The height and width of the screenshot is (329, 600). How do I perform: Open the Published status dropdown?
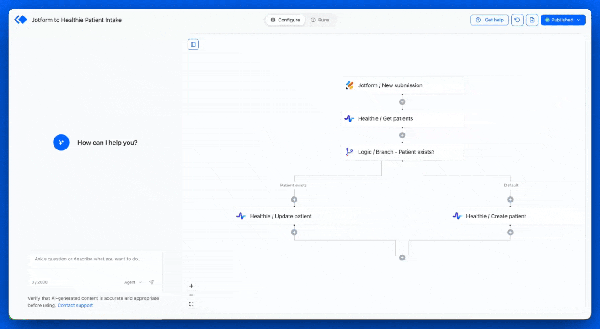[x=563, y=20]
